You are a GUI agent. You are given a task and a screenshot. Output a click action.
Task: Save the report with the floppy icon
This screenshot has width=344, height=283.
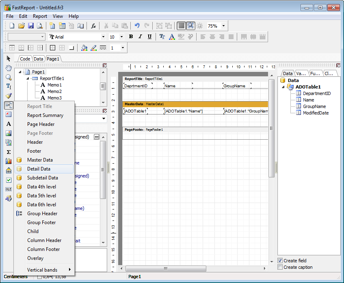pos(31,26)
